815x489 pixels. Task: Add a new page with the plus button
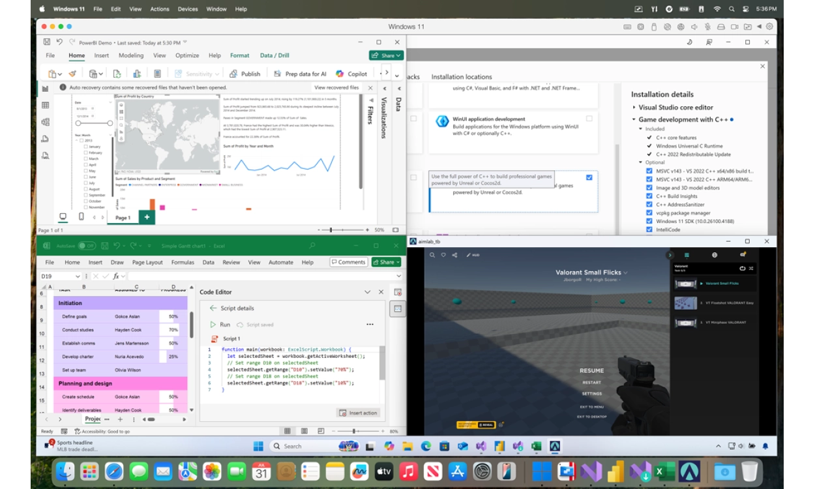pyautogui.click(x=147, y=217)
